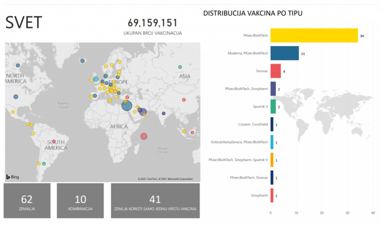Click the largest blue bubble on the map

pyautogui.click(x=127, y=105)
